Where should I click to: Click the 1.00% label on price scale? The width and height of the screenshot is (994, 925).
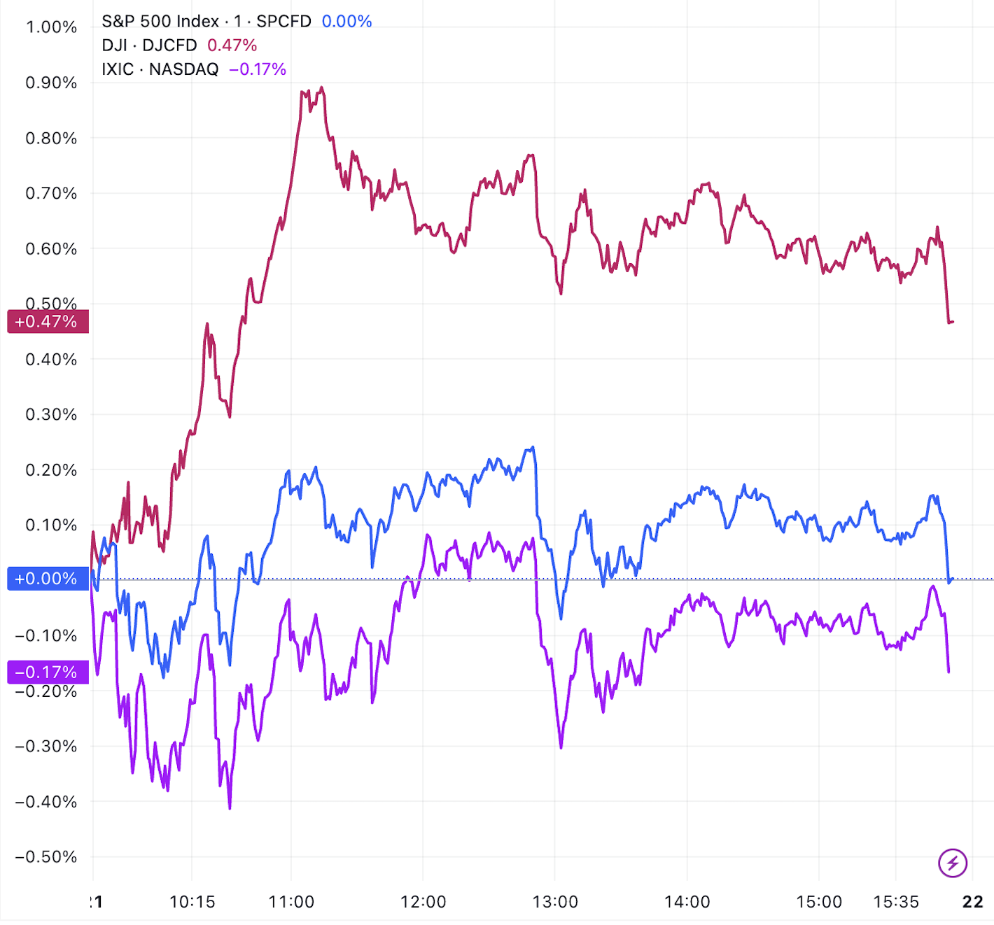coord(51,27)
